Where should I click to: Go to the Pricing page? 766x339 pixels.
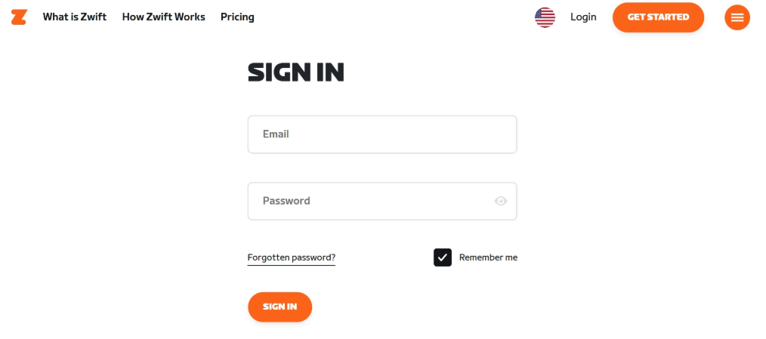tap(237, 17)
